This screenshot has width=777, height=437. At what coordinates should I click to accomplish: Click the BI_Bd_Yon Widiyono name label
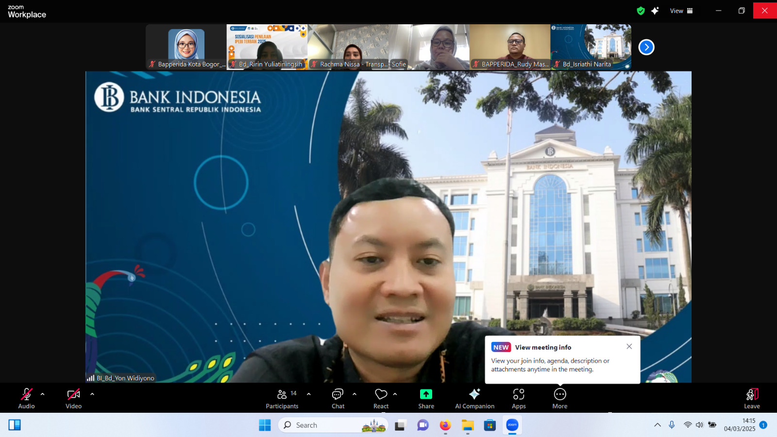pyautogui.click(x=125, y=378)
